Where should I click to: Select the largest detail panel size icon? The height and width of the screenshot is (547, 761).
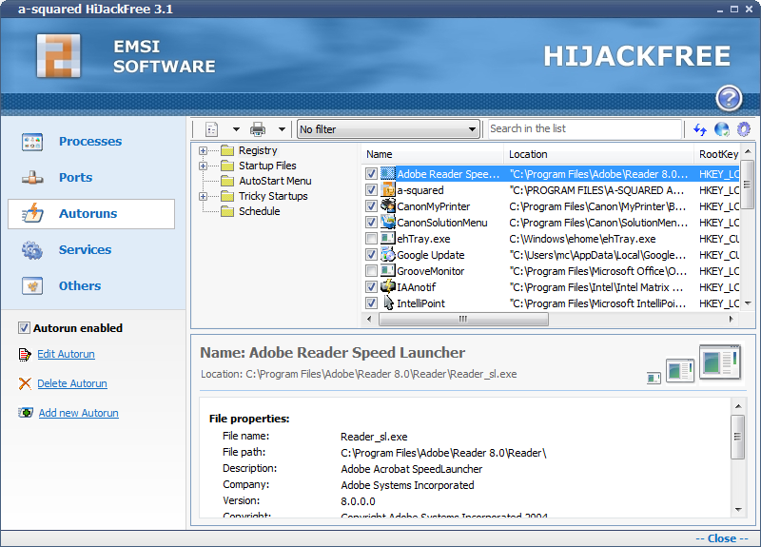[719, 362]
